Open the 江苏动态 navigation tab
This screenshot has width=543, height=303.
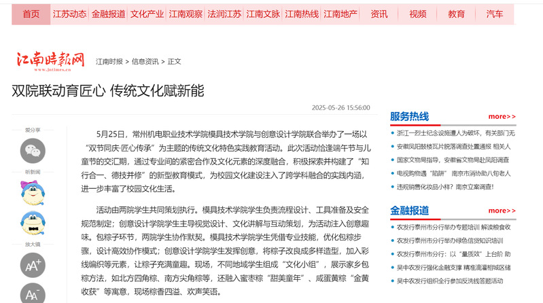tap(69, 14)
